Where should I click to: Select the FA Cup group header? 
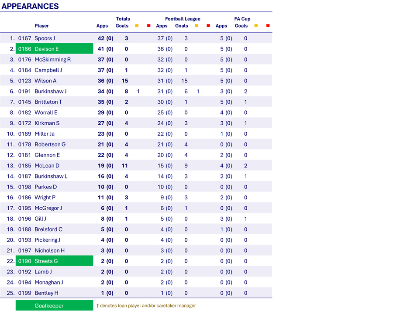pos(242,19)
